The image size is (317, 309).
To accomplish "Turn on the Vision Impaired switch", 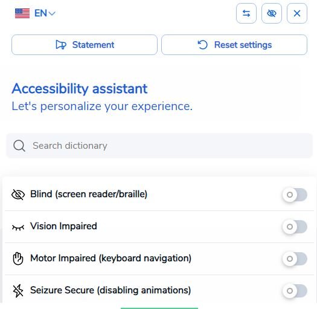I will coord(295,227).
